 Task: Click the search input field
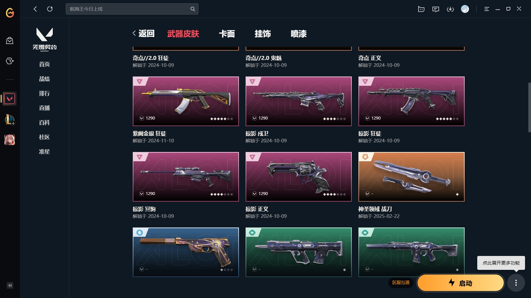pos(132,9)
